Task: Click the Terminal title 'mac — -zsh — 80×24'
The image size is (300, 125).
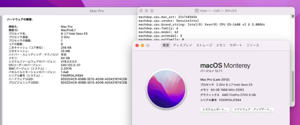Action: (x=218, y=11)
